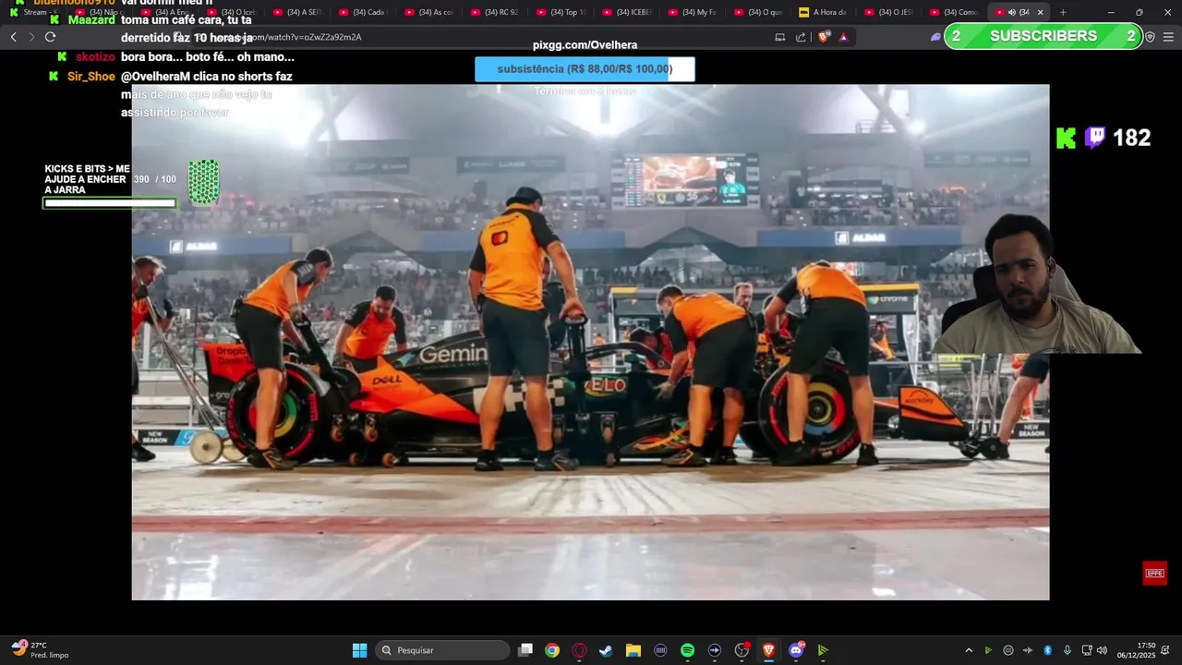Close the active YouTube tab
This screenshot has width=1182, height=665.
pos(1040,12)
